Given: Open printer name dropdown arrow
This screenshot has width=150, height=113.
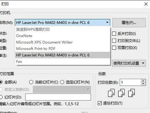Looking at the screenshot, I should point(107,22).
